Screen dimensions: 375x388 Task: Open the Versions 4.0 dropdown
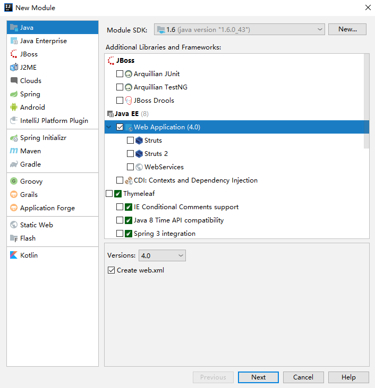(x=162, y=256)
